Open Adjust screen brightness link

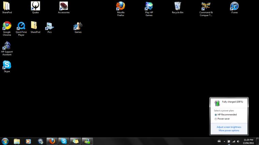click(x=229, y=127)
